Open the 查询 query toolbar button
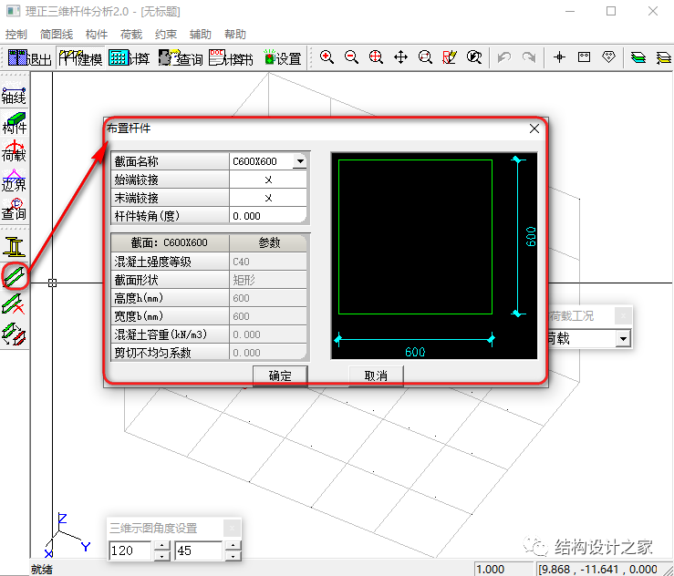Image resolution: width=674 pixels, height=576 pixels. tap(180, 57)
